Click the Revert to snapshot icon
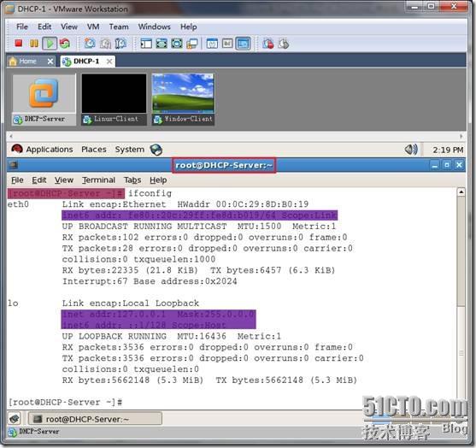This screenshot has height=448, width=476. pyautogui.click(x=105, y=44)
